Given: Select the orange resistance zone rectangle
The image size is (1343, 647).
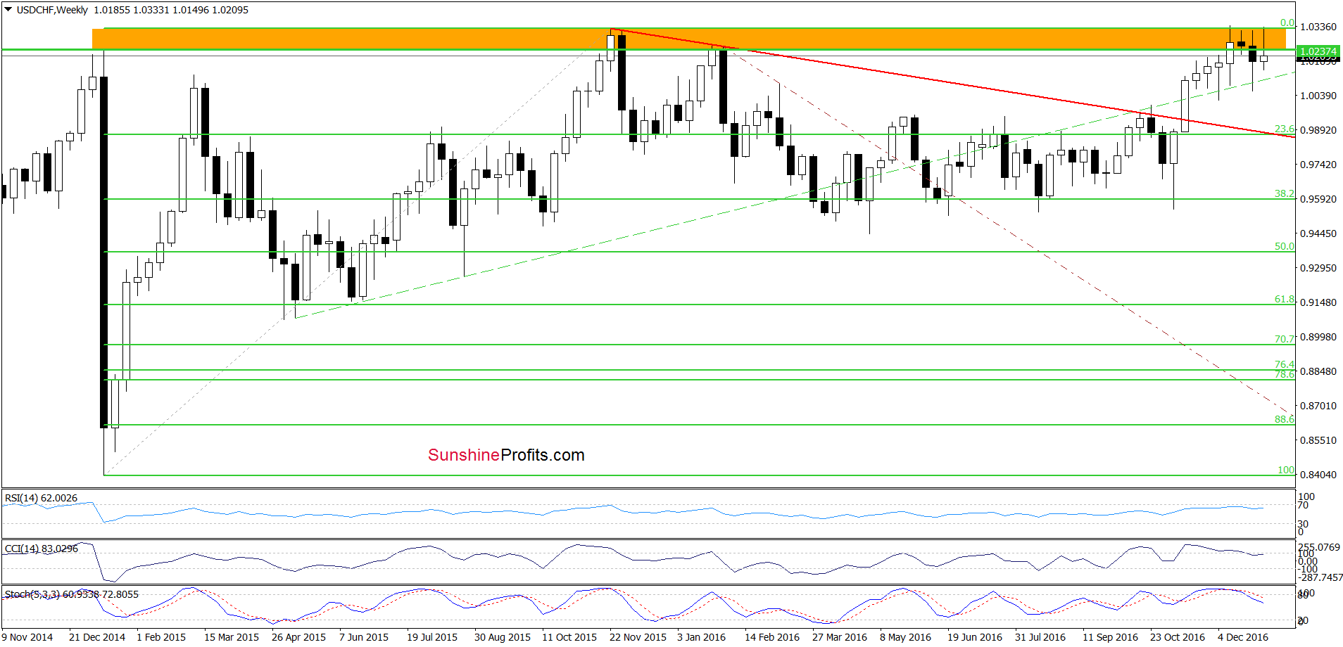Looking at the screenshot, I should pos(688,39).
